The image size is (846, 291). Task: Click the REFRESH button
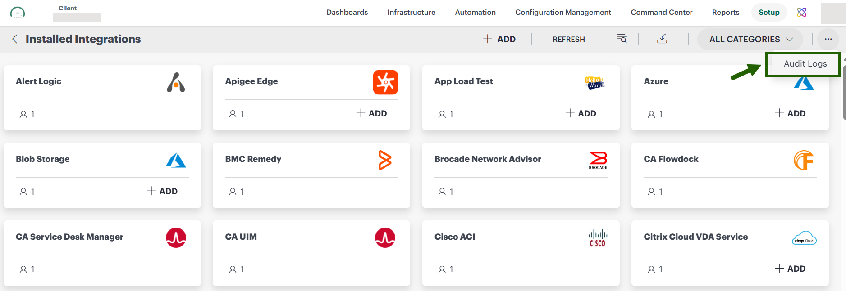click(569, 39)
